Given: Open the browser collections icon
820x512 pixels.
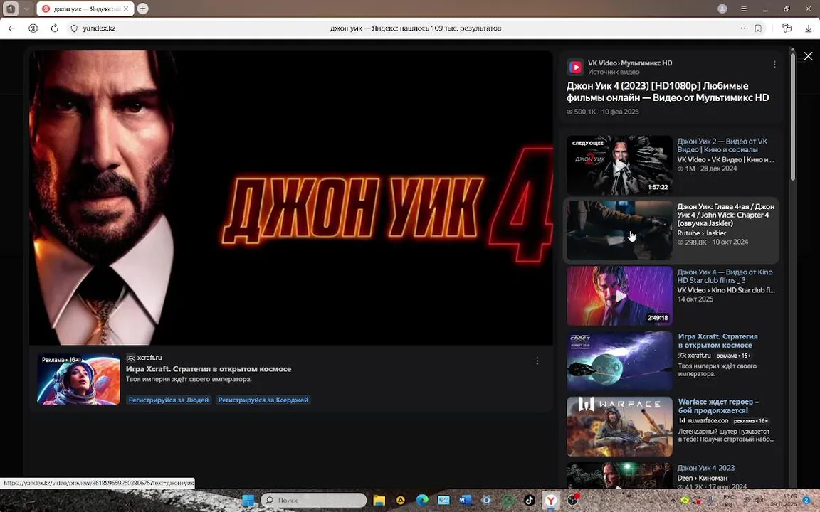Looking at the screenshot, I should (x=787, y=28).
